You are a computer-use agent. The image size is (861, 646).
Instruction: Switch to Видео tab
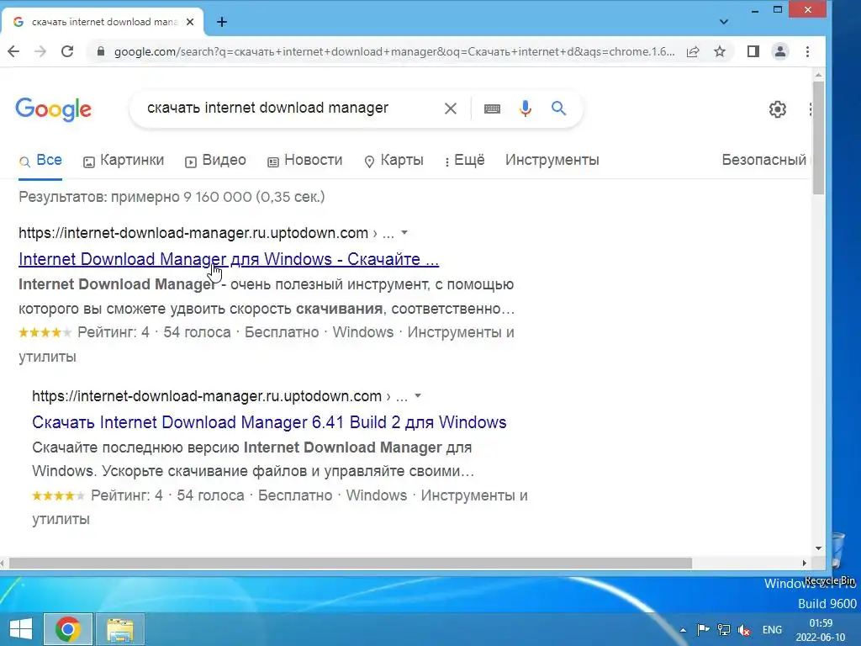[x=215, y=161]
